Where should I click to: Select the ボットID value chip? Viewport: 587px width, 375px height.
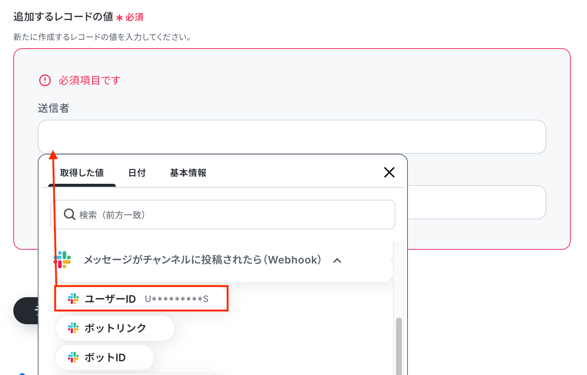click(105, 358)
